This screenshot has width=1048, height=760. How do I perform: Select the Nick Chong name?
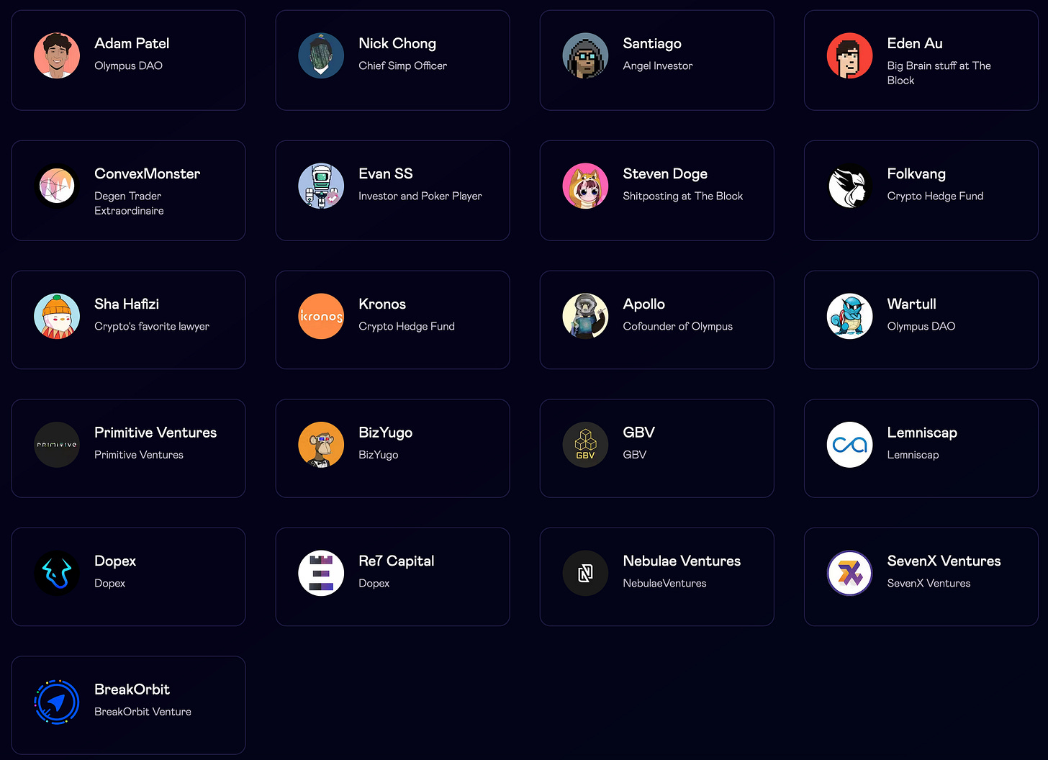click(397, 43)
